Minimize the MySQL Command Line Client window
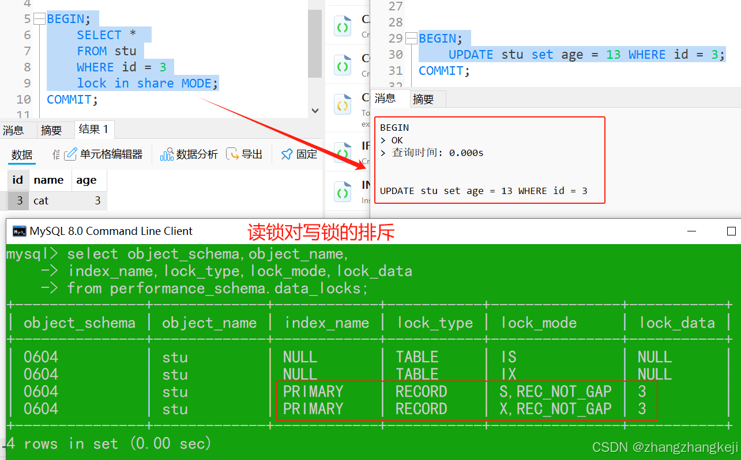 point(691,231)
